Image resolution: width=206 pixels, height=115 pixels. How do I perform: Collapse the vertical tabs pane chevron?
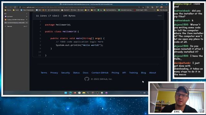pyautogui.click(x=27, y=14)
